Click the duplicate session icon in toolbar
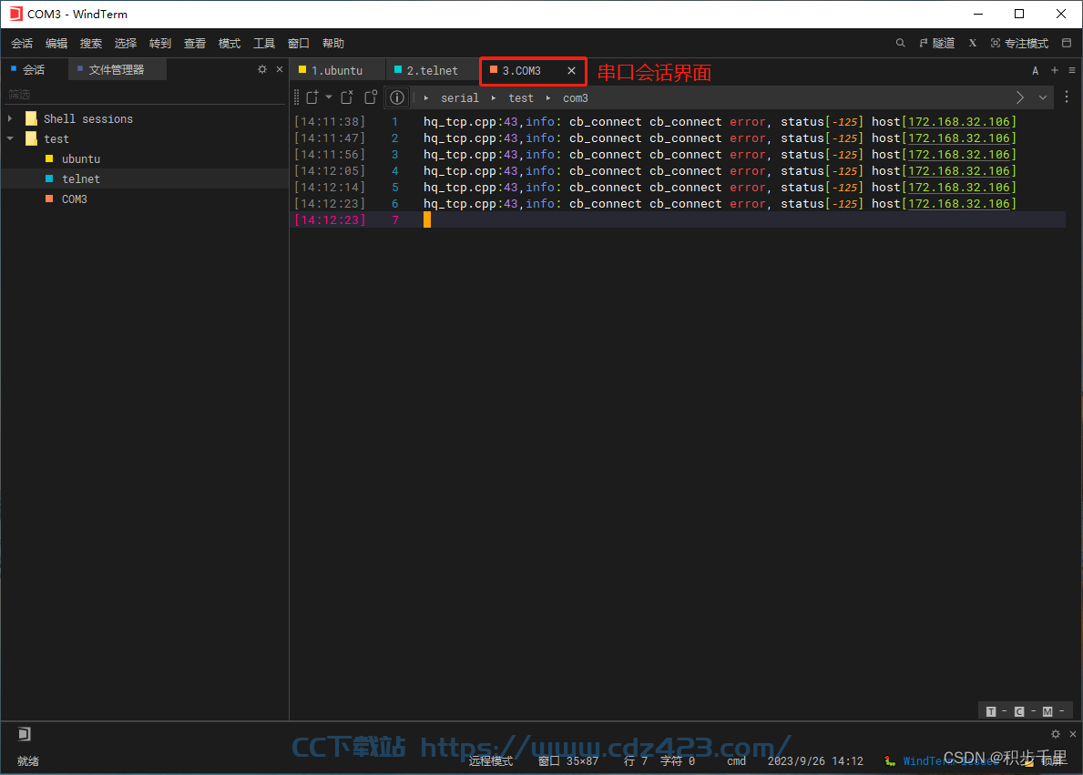This screenshot has width=1083, height=775. 372,97
